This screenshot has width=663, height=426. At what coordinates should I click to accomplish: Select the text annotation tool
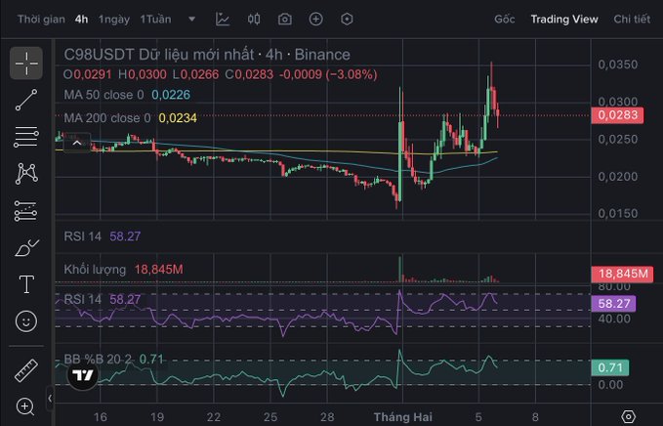click(x=26, y=284)
